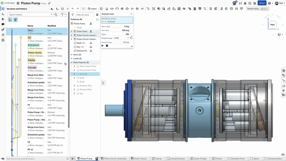Open the Onshape main hamburger menu
This screenshot has width=286, height=161.
18,3
